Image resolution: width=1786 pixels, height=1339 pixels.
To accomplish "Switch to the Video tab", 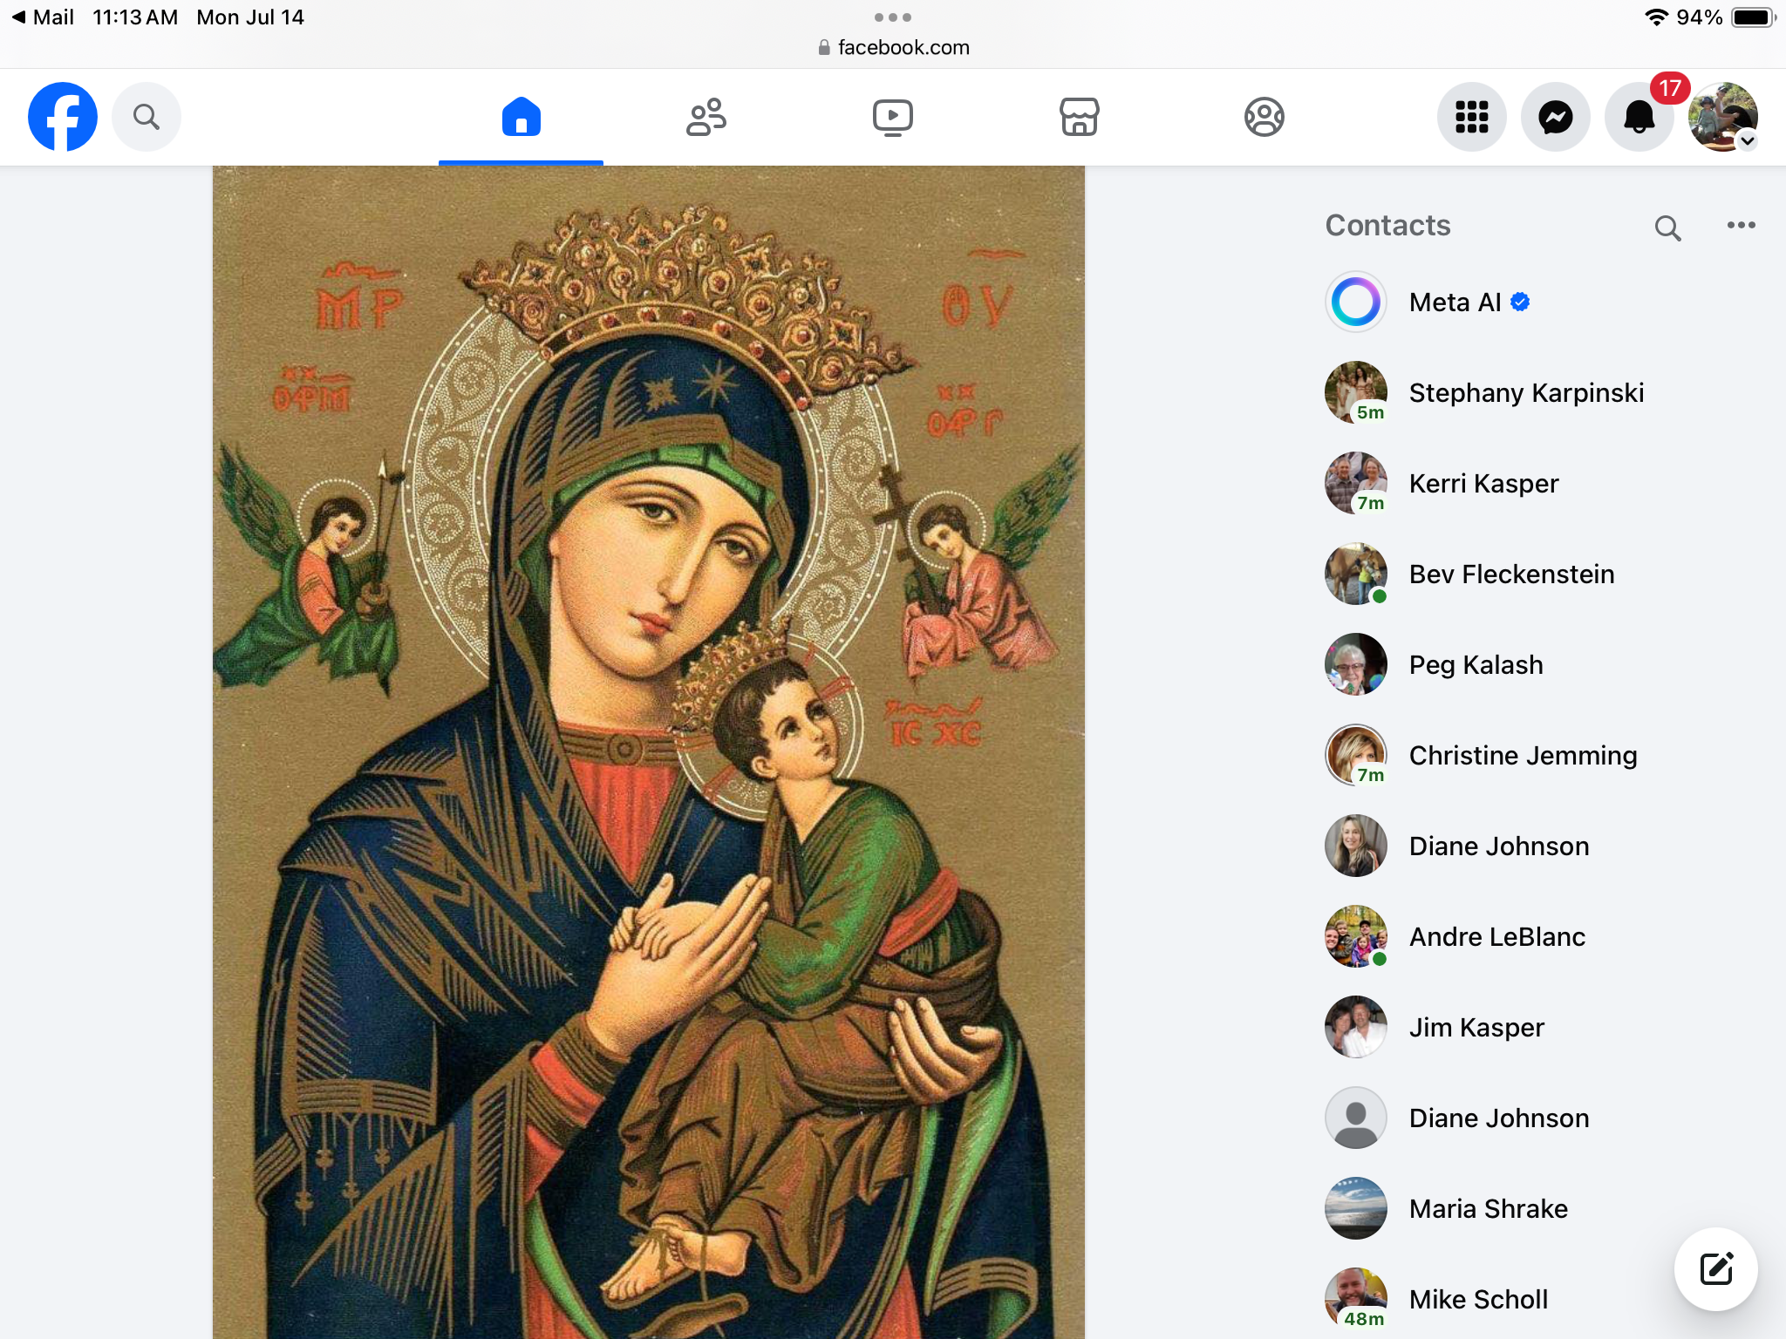I will [x=893, y=117].
